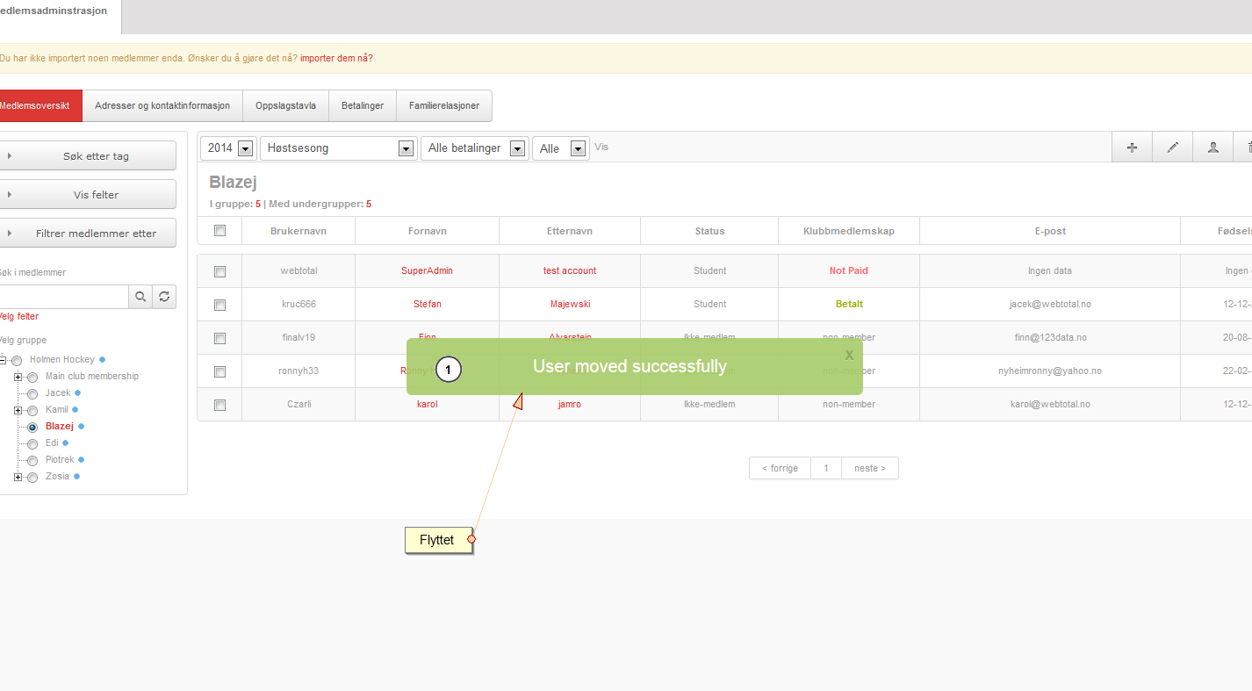Switch to the Medlemsoversikt tab
Viewport: 1252px width, 691px height.
[x=40, y=105]
